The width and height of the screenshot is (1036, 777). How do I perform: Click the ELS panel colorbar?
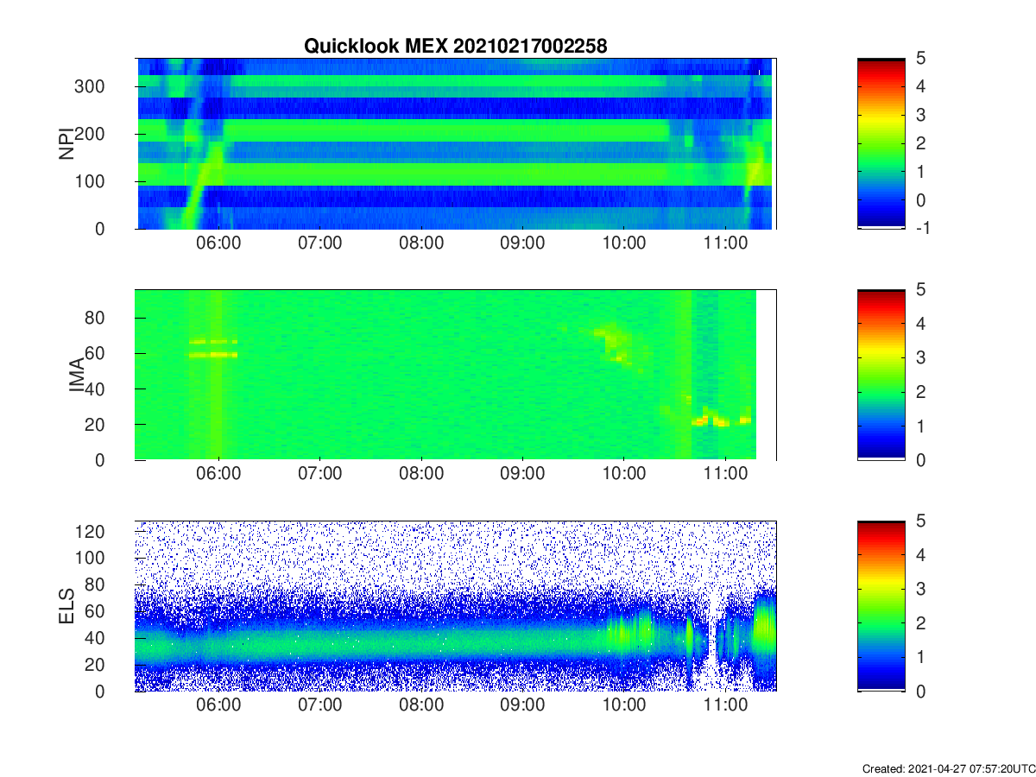click(x=881, y=606)
